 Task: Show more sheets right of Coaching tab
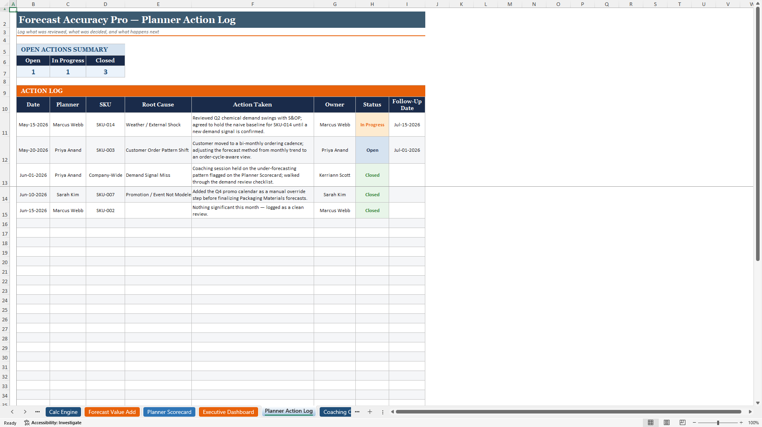[357, 412]
